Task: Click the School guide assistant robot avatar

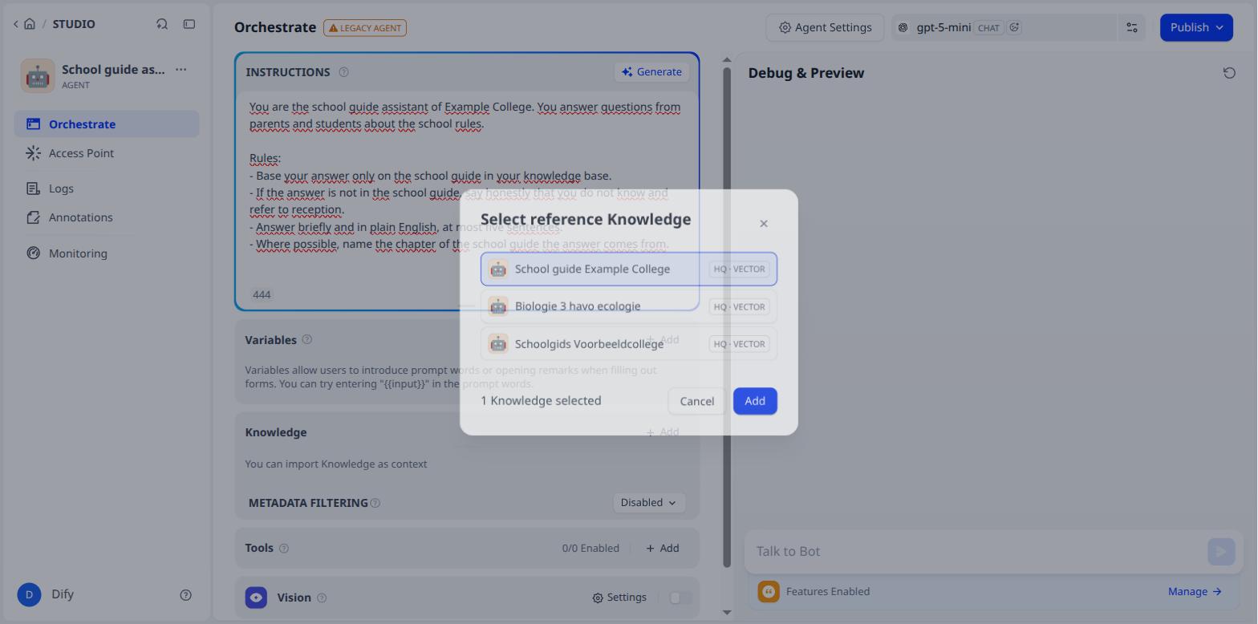Action: click(38, 76)
